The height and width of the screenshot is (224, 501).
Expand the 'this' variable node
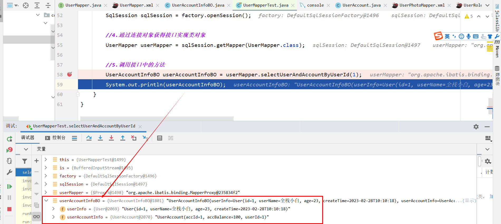[46, 160]
